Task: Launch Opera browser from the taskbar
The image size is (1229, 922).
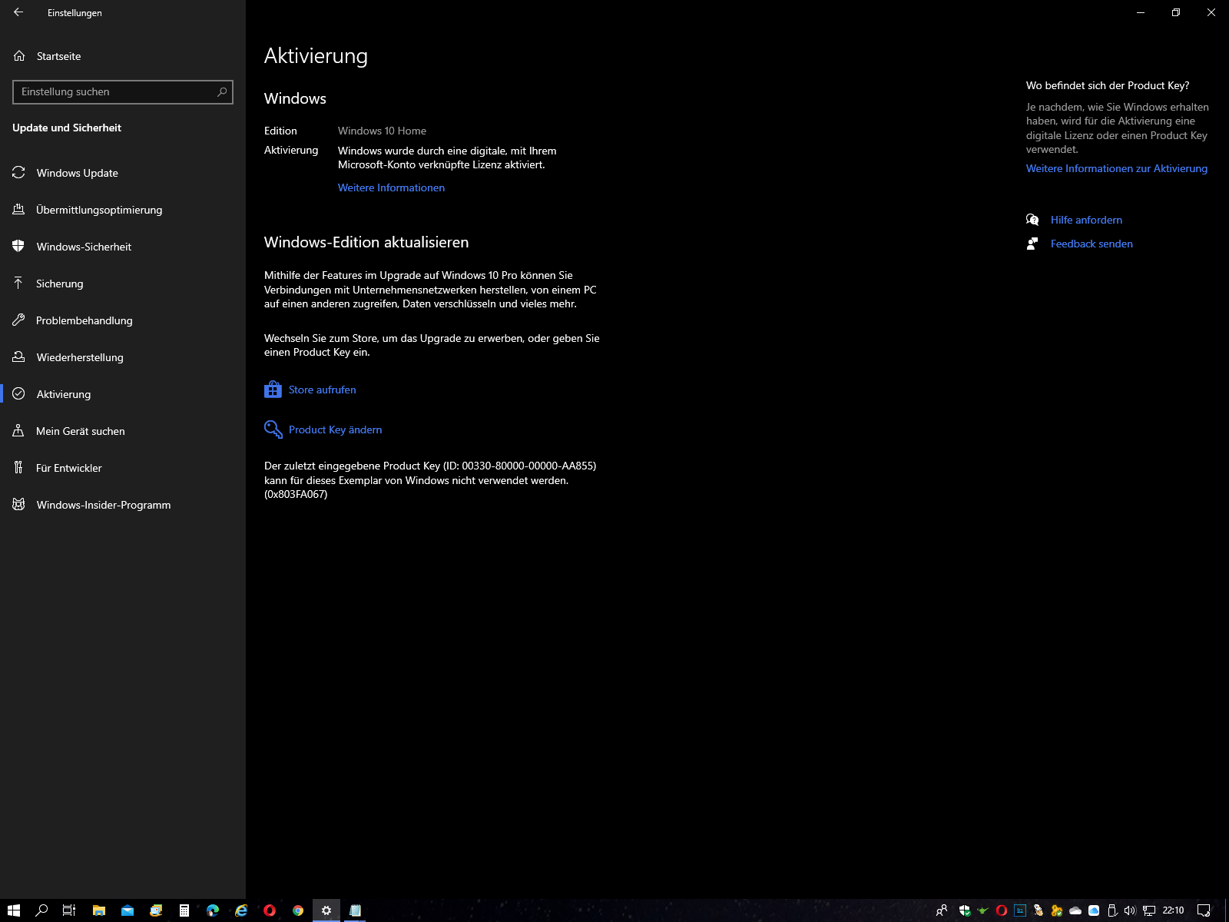Action: tap(270, 910)
